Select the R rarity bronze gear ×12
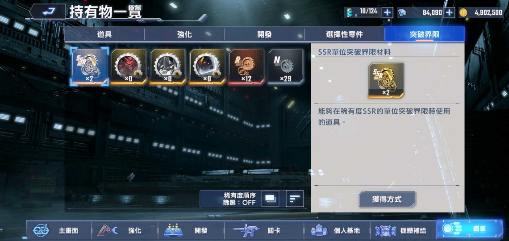Image resolution: width=509 pixels, height=241 pixels. point(246,67)
